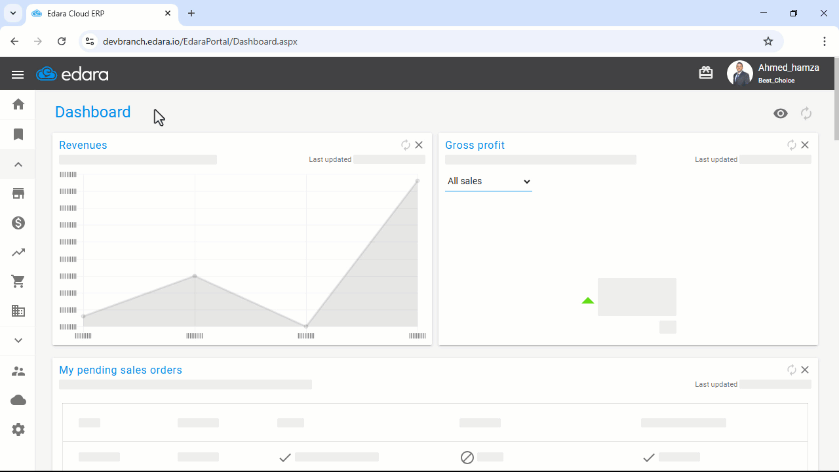The width and height of the screenshot is (839, 472).
Task: Close the Revenues widget
Action: (x=419, y=145)
